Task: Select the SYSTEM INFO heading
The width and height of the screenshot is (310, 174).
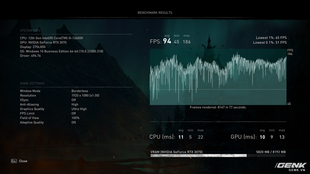Action: point(30,31)
